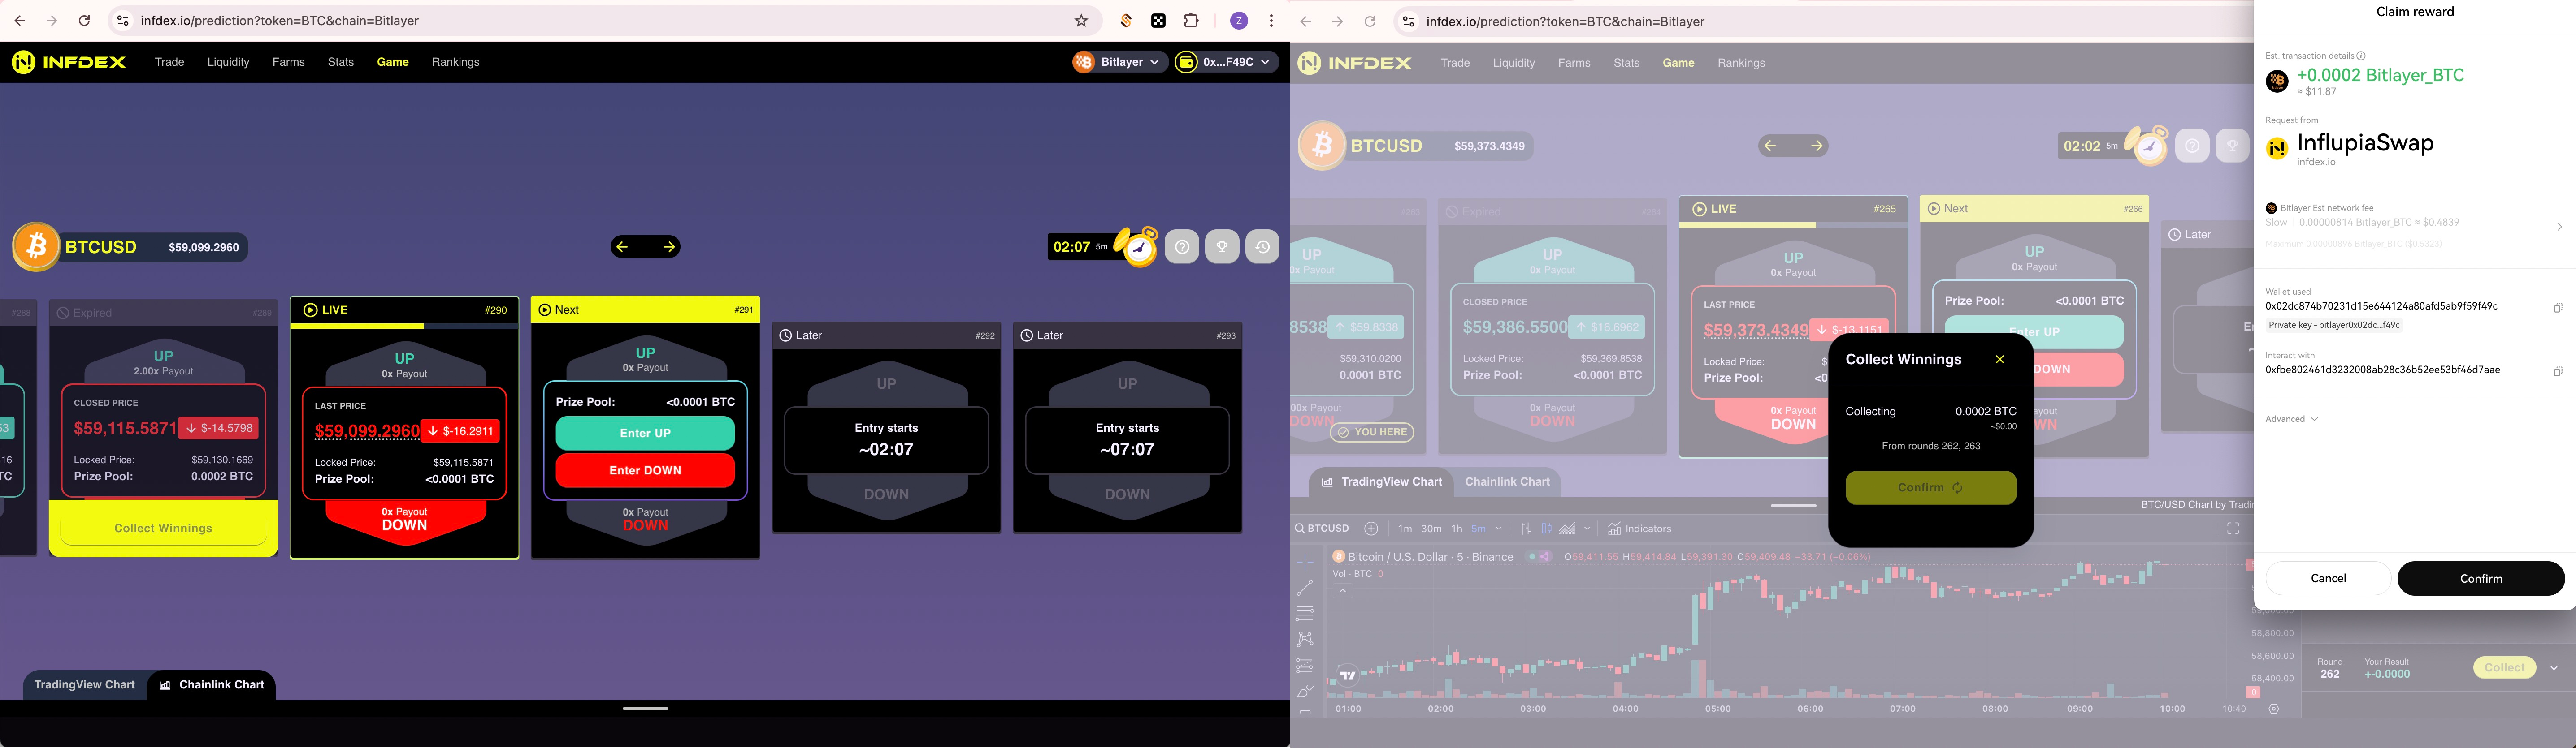Click the INFDEX logo in left window

[69, 62]
